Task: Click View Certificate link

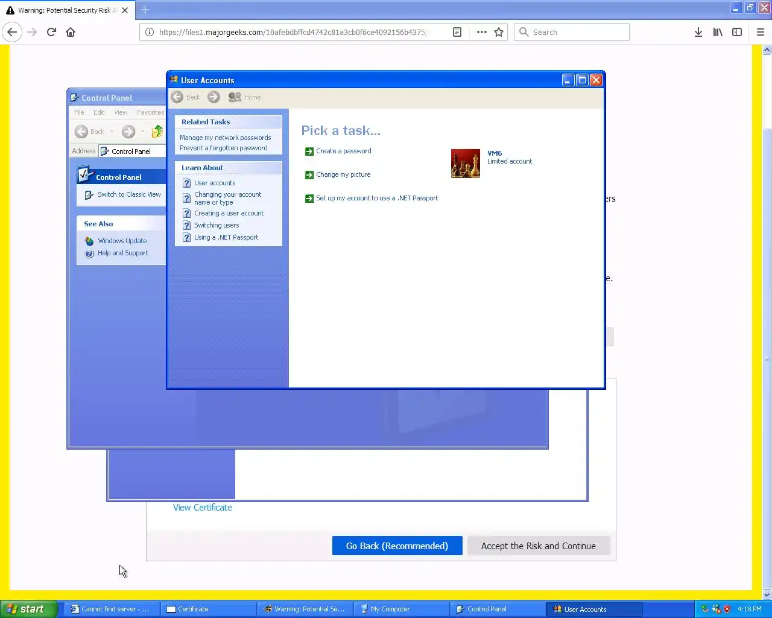Action: click(202, 508)
